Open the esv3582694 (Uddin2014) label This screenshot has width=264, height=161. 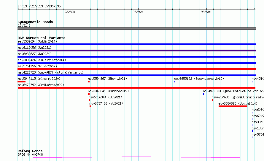click(37, 41)
